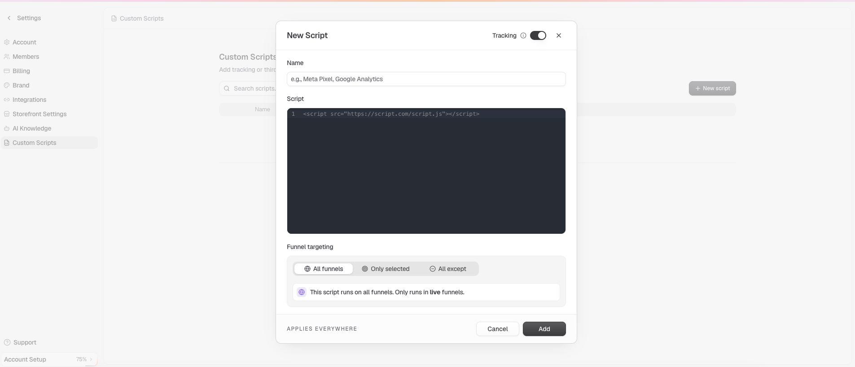Viewport: 855px width, 367px height.
Task: Click the Integrations link icon
Action: (x=7, y=100)
